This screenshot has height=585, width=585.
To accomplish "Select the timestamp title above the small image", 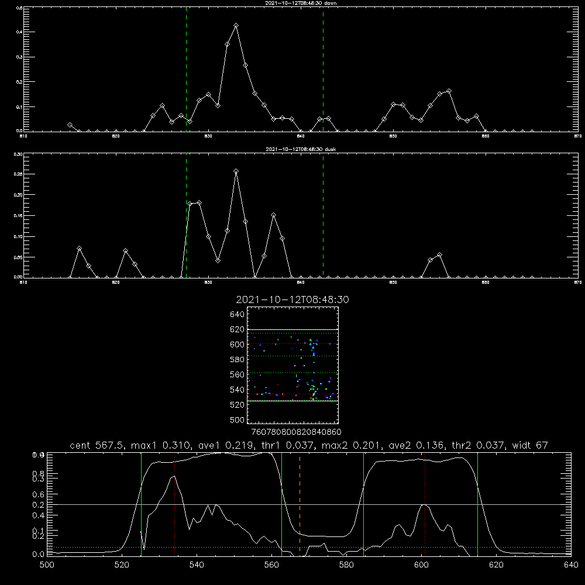I will click(x=292, y=300).
